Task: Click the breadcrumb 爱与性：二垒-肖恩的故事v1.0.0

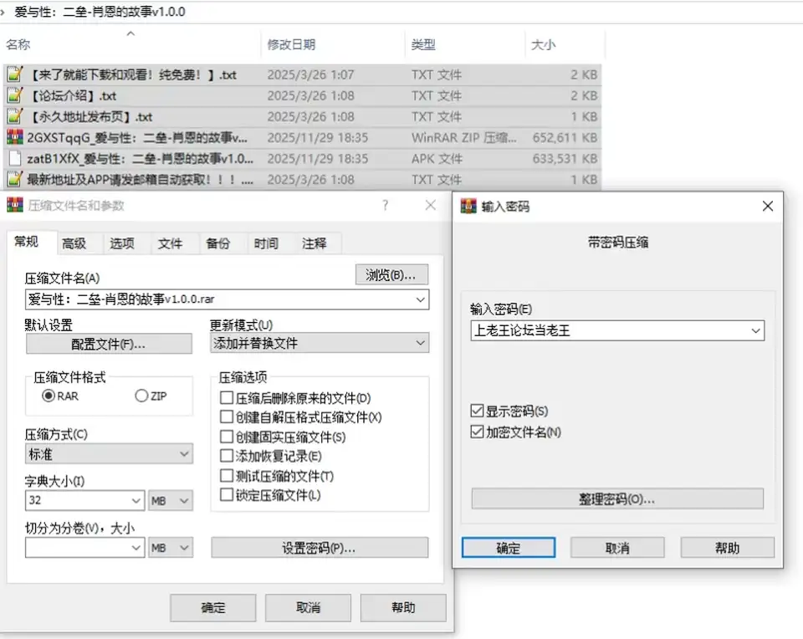Action: click(100, 11)
